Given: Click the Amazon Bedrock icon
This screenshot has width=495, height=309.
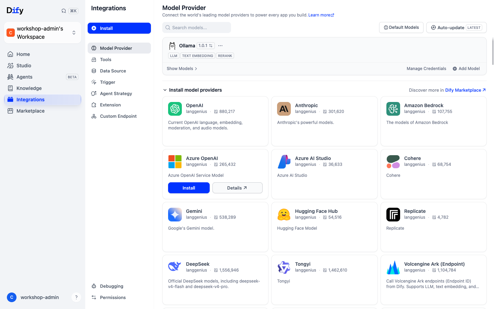Looking at the screenshot, I should (x=393, y=109).
